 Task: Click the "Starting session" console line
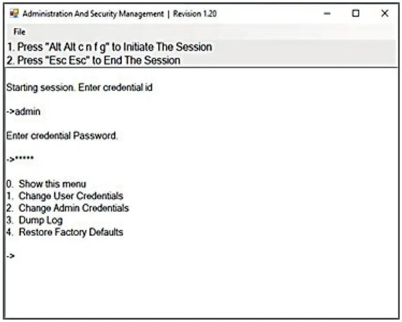[79, 87]
